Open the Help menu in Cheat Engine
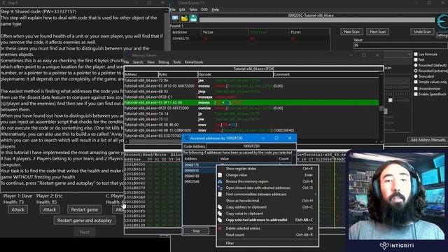This screenshot has width=448, height=252. click(215, 9)
